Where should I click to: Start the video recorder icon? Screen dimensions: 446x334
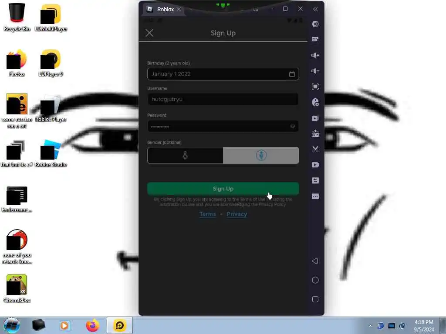coord(315,165)
